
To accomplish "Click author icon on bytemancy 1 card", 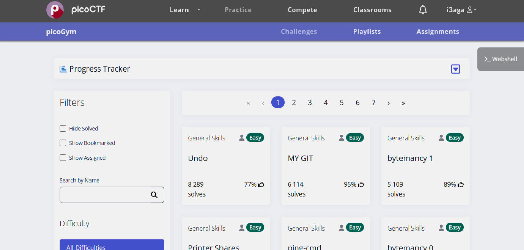I will [x=441, y=138].
